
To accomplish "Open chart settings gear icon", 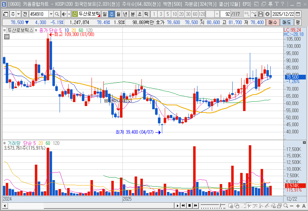I will point(267,14).
